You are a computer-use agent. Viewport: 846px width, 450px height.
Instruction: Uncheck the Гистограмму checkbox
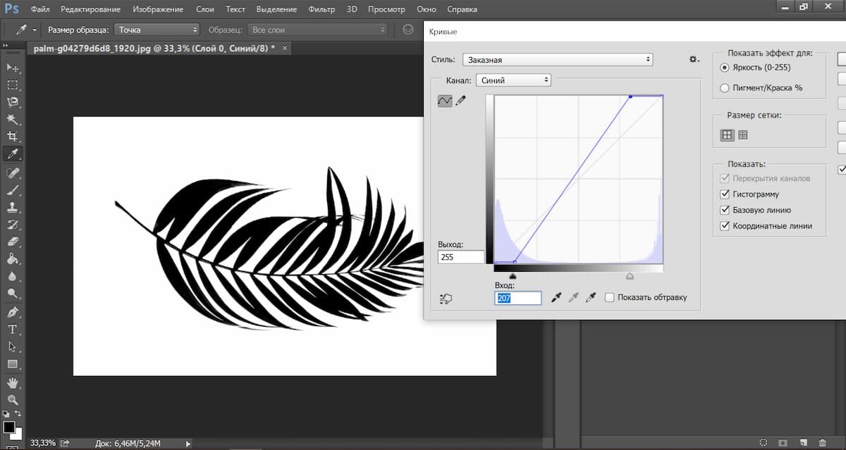(725, 194)
